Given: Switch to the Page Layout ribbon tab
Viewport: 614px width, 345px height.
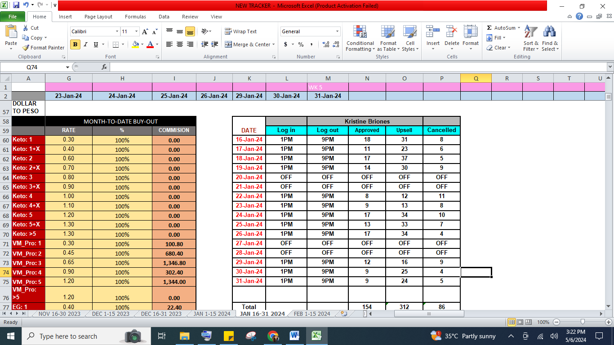Looking at the screenshot, I should coord(98,17).
